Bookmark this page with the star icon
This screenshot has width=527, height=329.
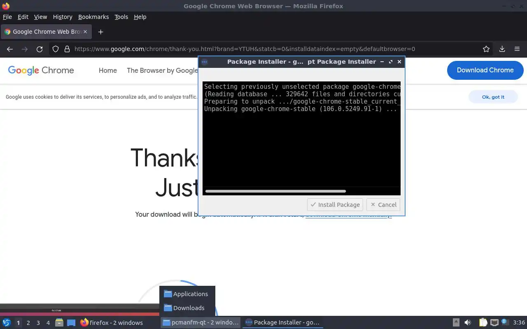coord(486,49)
